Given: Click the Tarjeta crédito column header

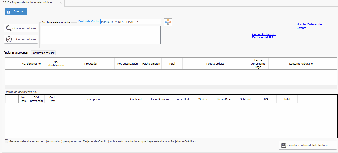Looking at the screenshot, I should [215, 64].
